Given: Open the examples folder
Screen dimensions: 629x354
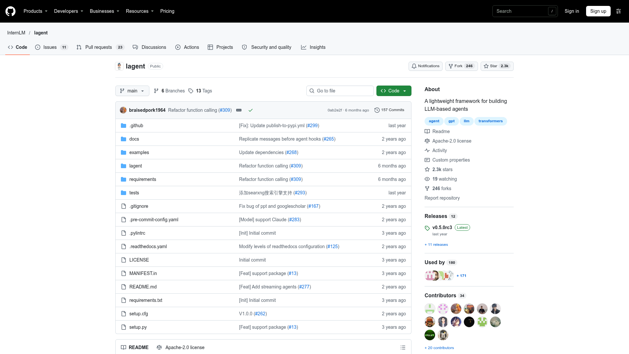Looking at the screenshot, I should coord(139,152).
